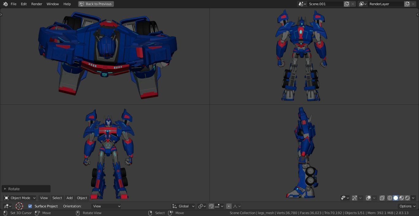This screenshot has width=419, height=216.
Task: Click 'Scene Collection' in status bar
Action: tap(243, 213)
